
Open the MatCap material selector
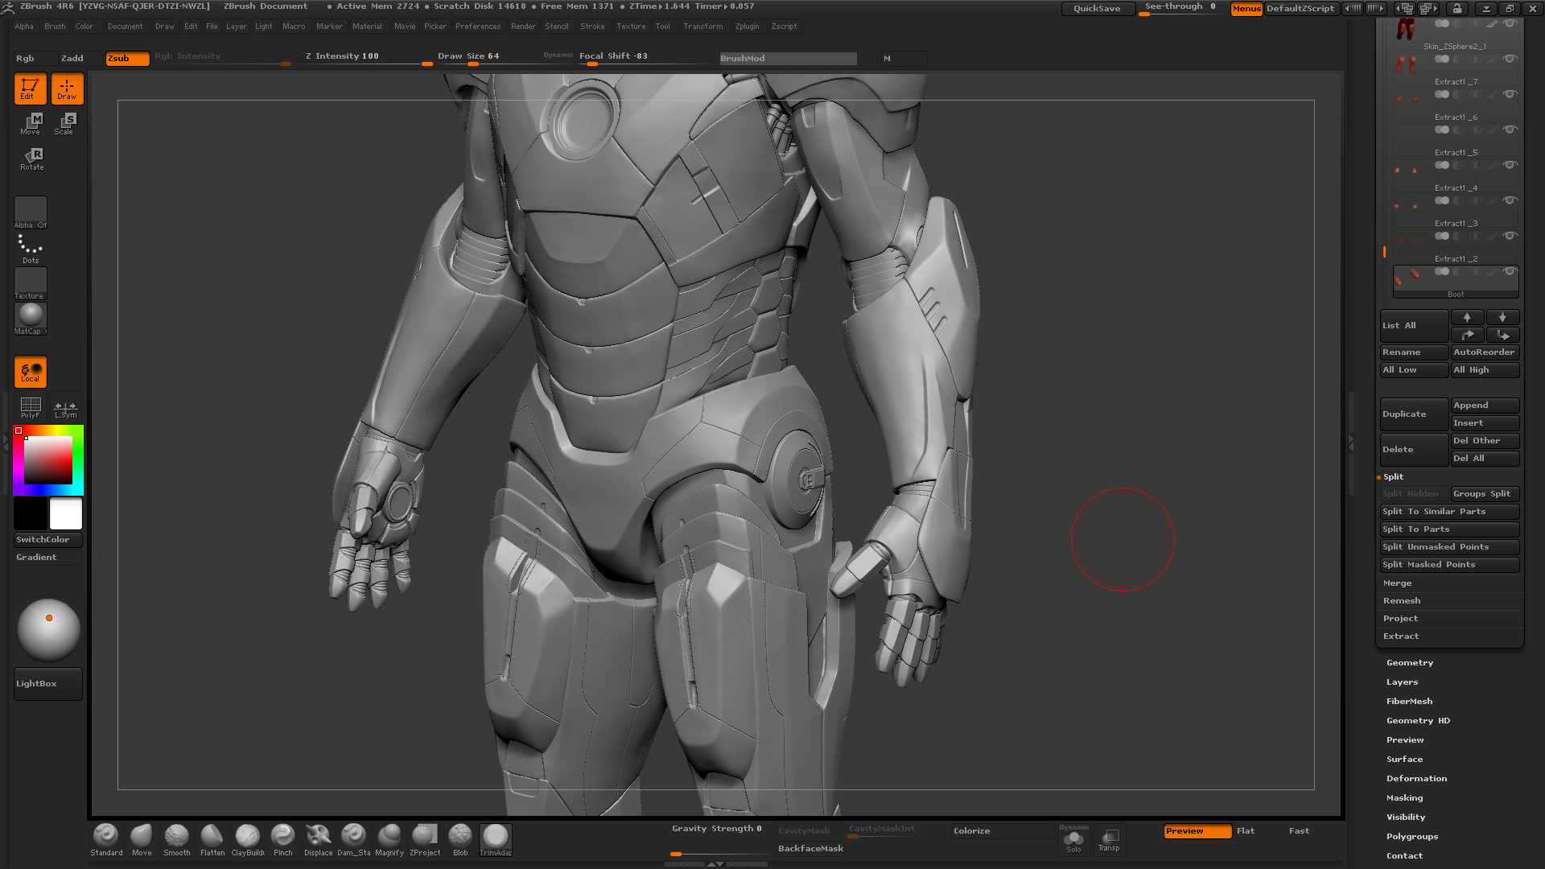tap(31, 319)
